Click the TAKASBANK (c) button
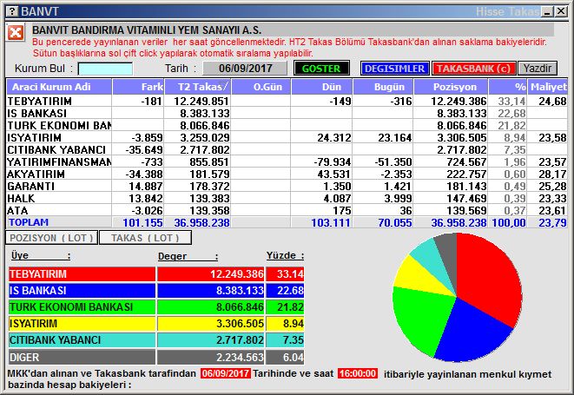574x395 pixels. pyautogui.click(x=473, y=69)
